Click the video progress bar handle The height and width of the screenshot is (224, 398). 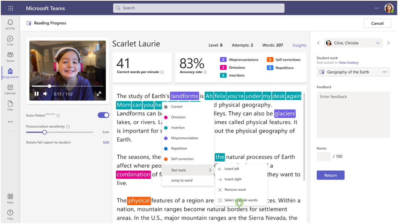49,86
